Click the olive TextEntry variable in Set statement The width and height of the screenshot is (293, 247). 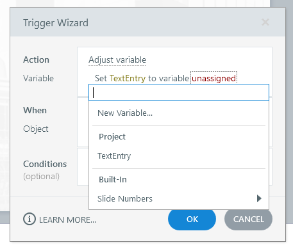128,78
